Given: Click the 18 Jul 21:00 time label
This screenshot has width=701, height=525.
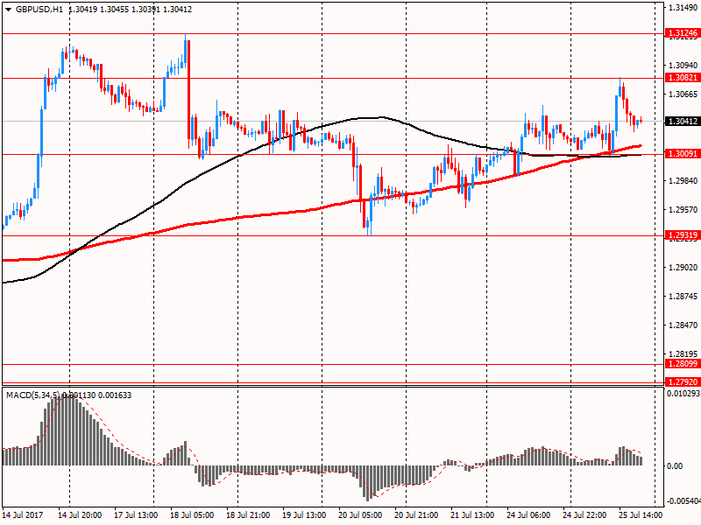Looking at the screenshot, I should (x=248, y=514).
